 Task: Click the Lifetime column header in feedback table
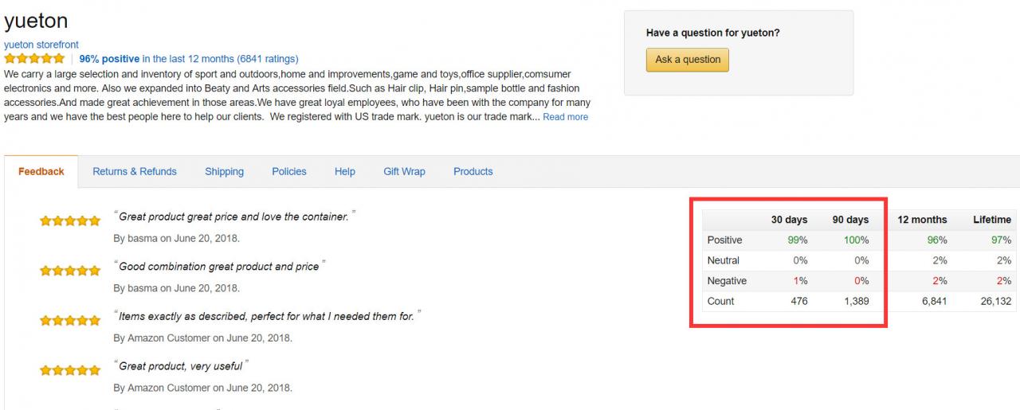coord(991,220)
